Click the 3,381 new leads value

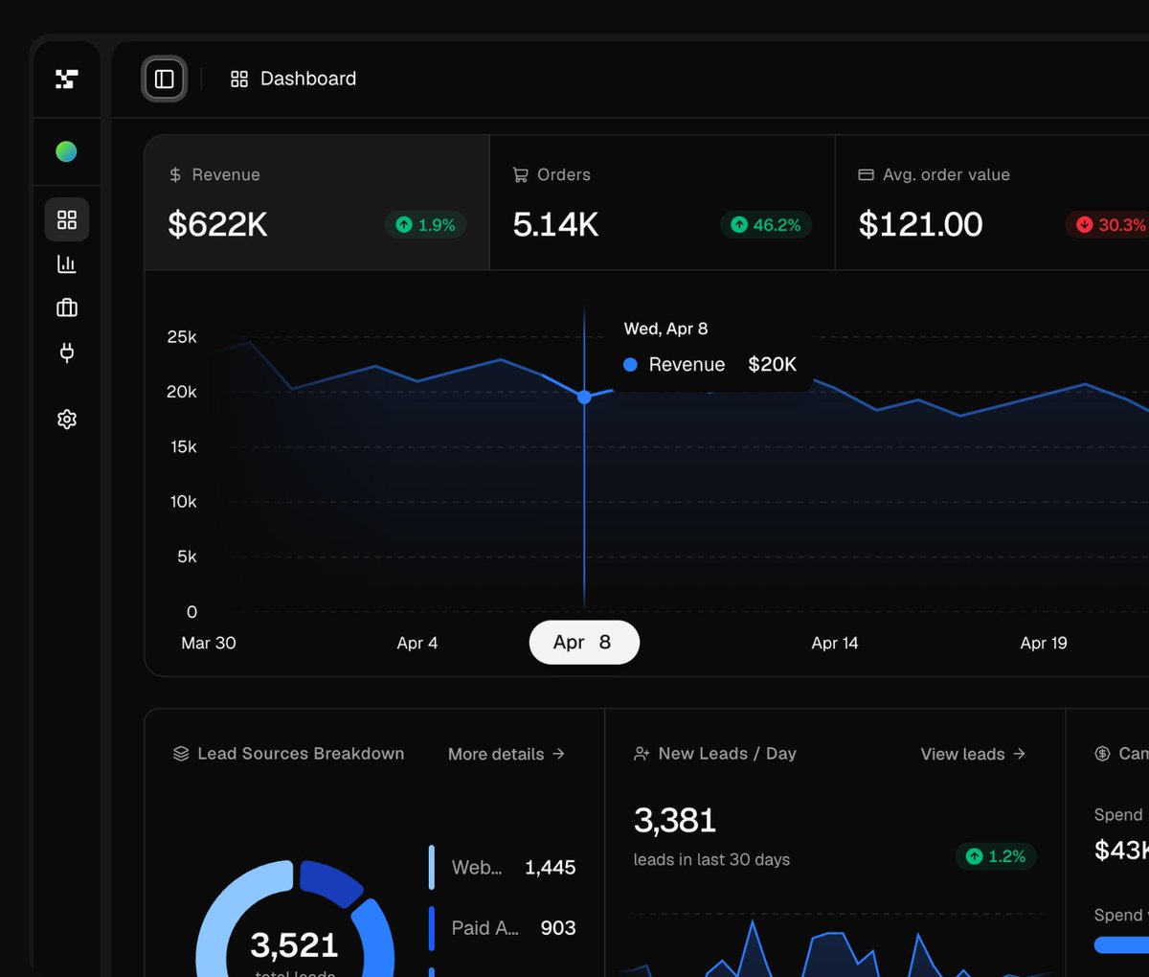[675, 821]
